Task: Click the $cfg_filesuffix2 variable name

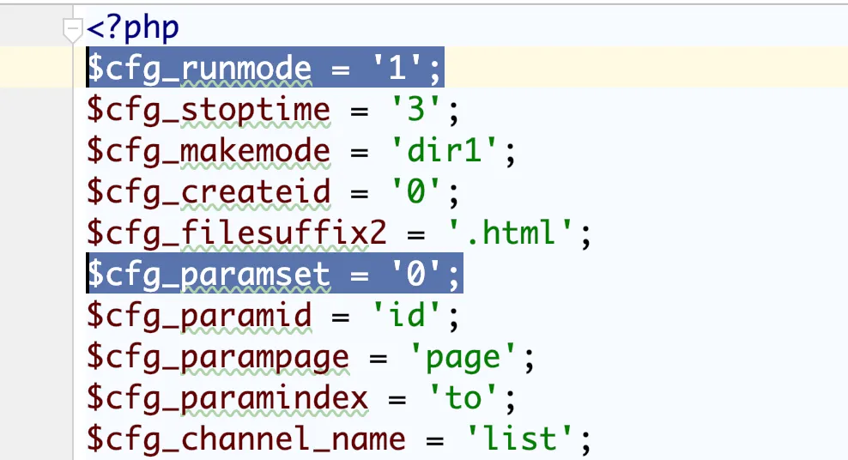Action: click(227, 233)
